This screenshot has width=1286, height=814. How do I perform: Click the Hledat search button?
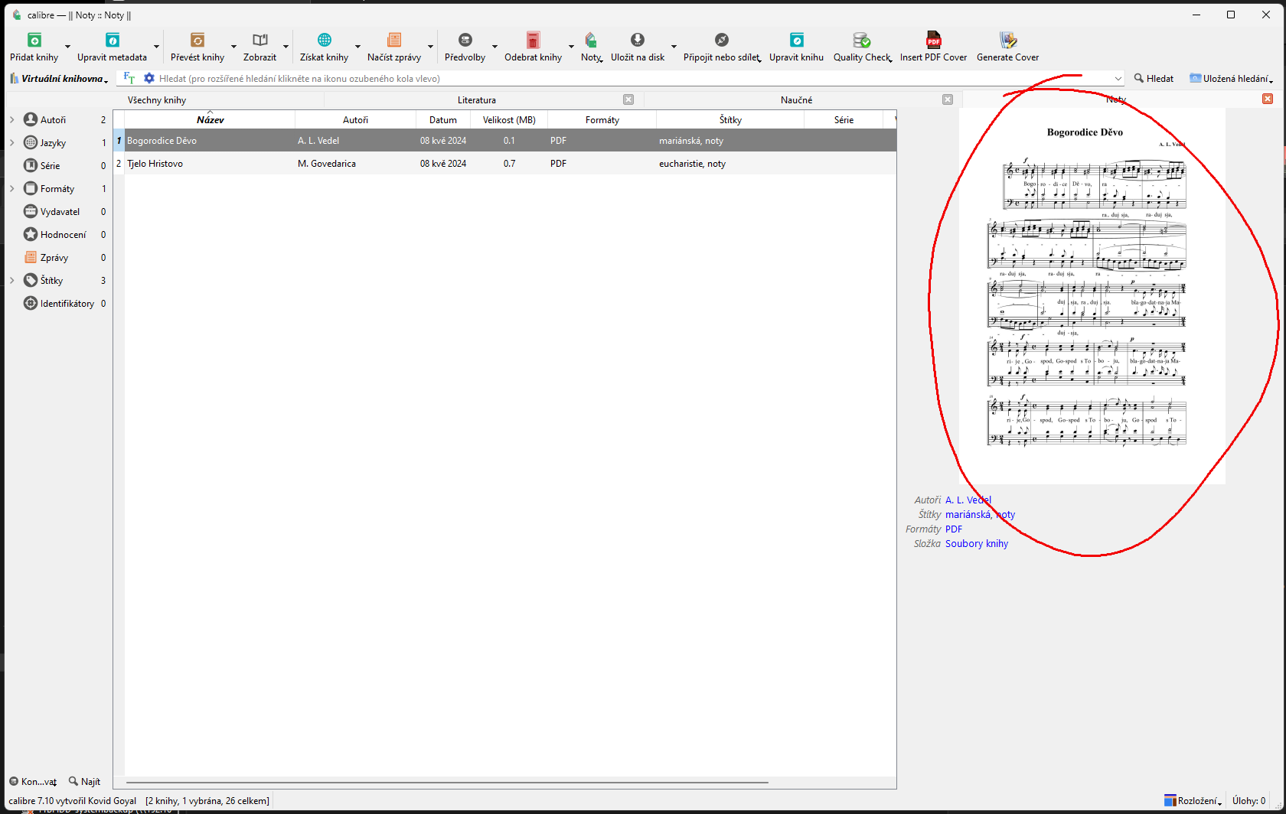[x=1154, y=78]
